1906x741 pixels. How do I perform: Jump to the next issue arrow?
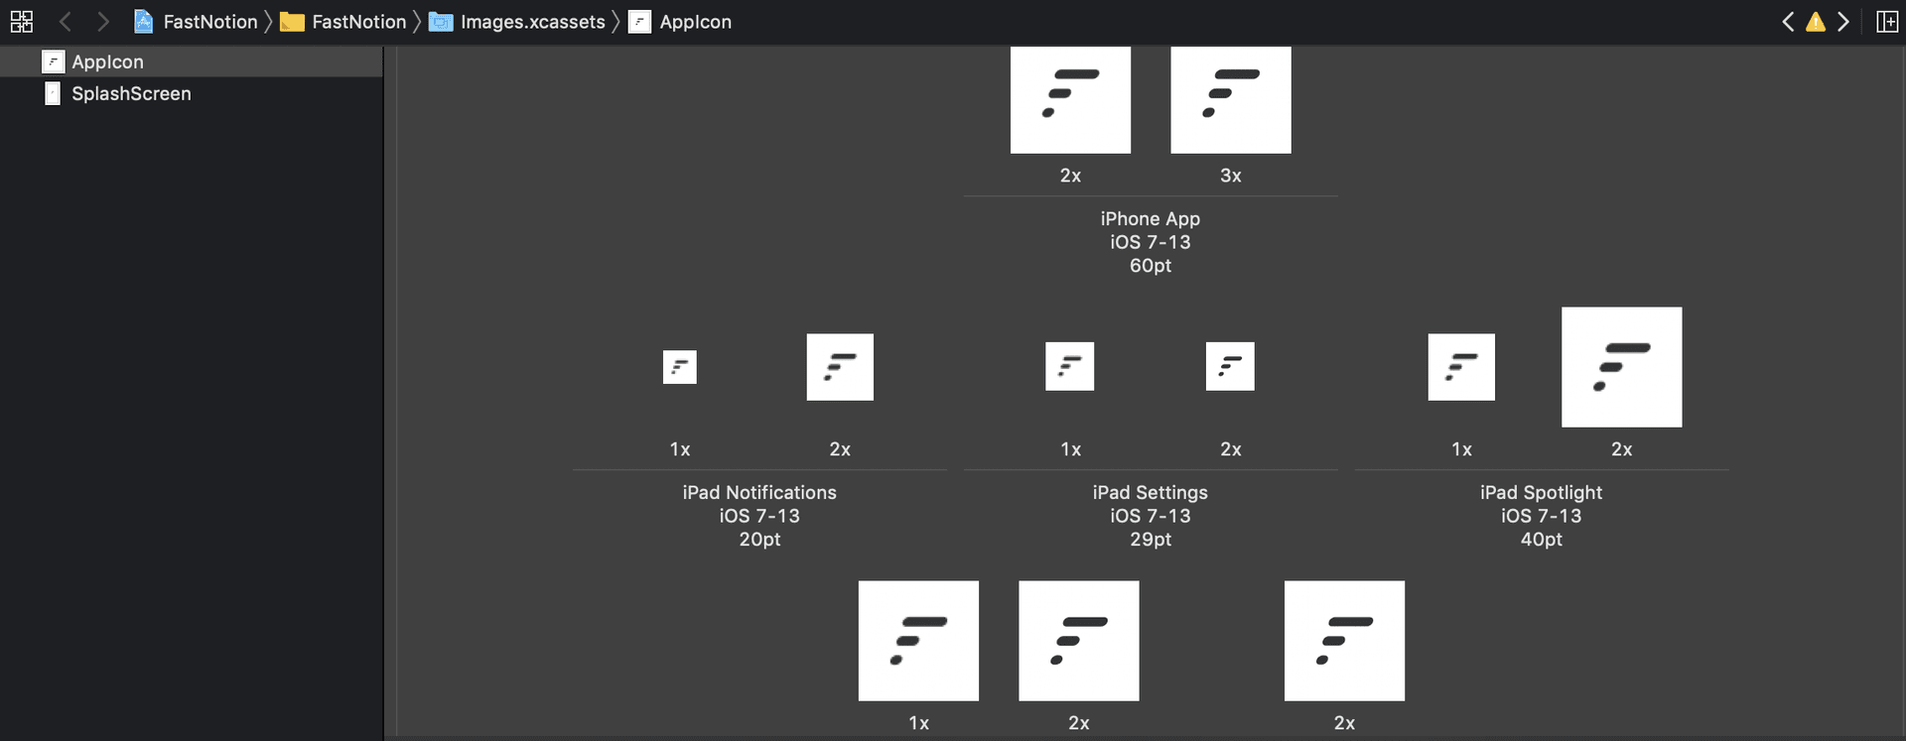pyautogui.click(x=1843, y=21)
